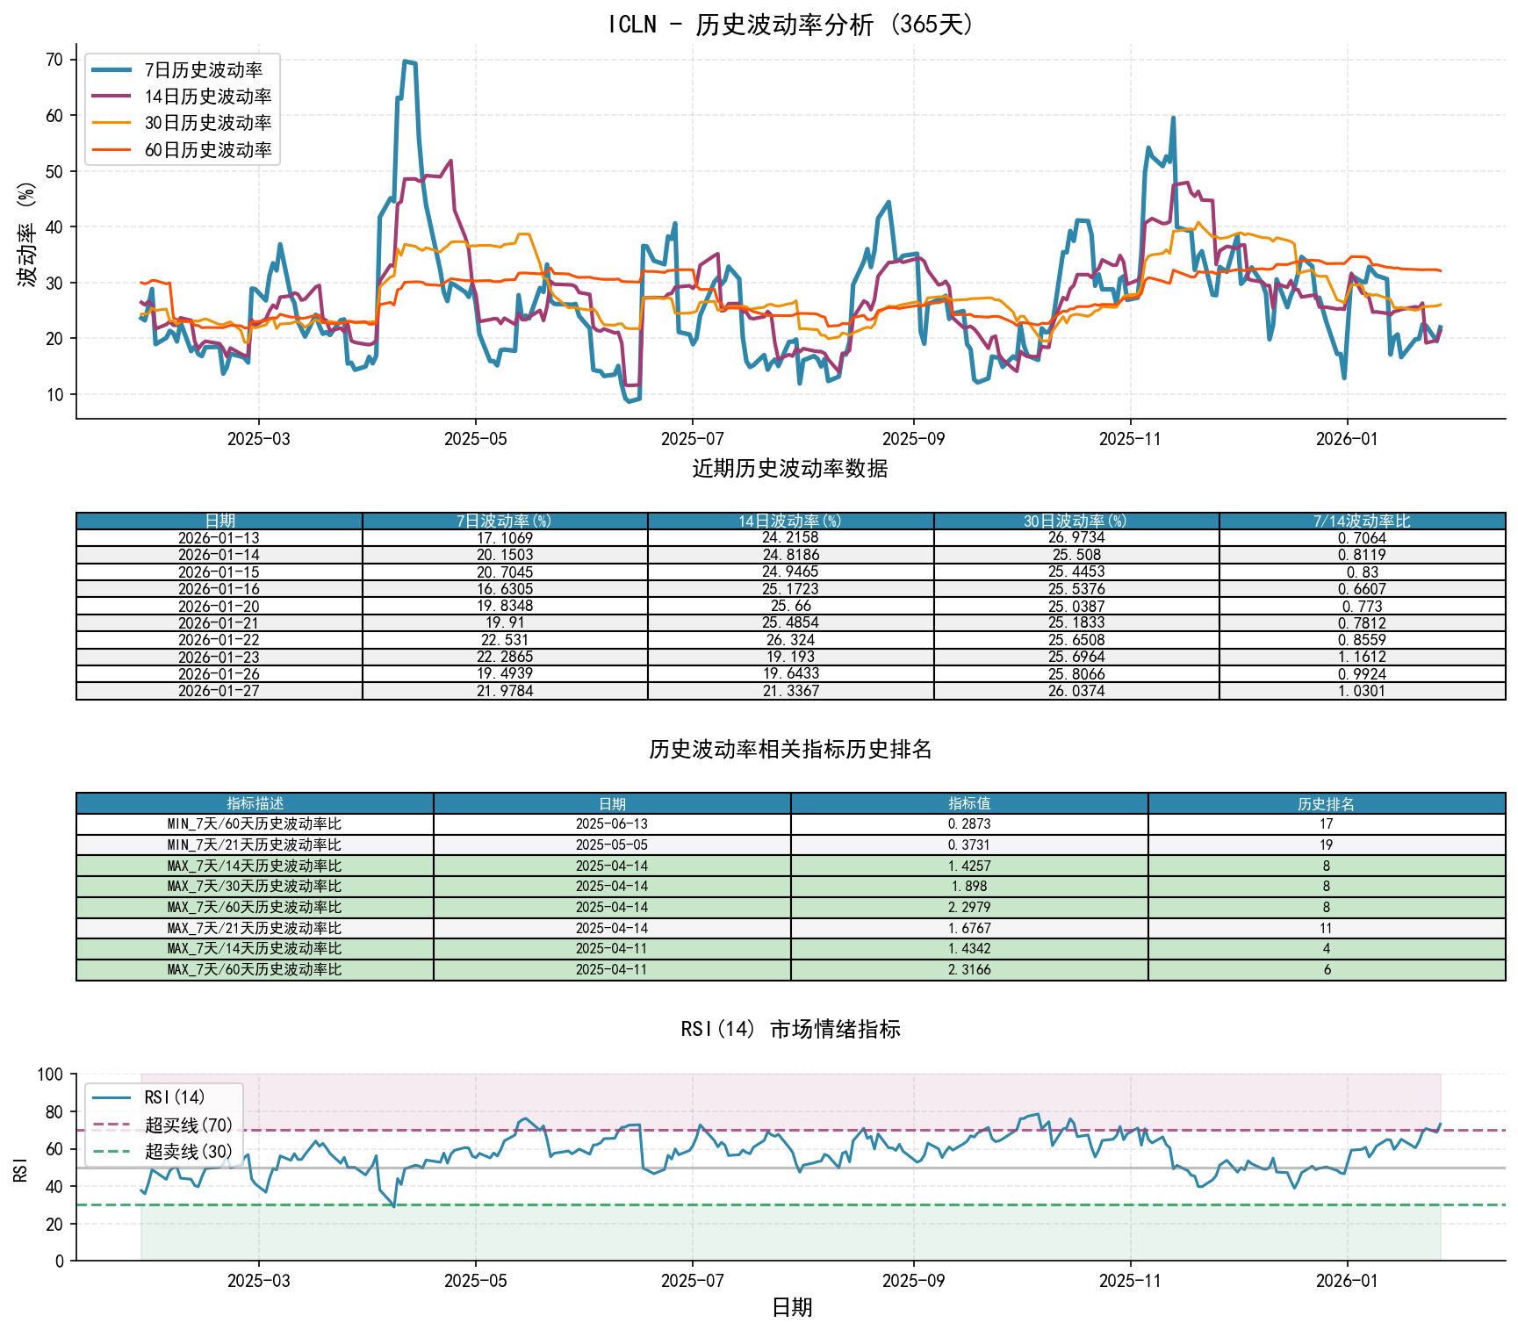The height and width of the screenshot is (1330, 1518).
Task: Click the 2025-09 tick on volatility chart
Action: point(913,439)
